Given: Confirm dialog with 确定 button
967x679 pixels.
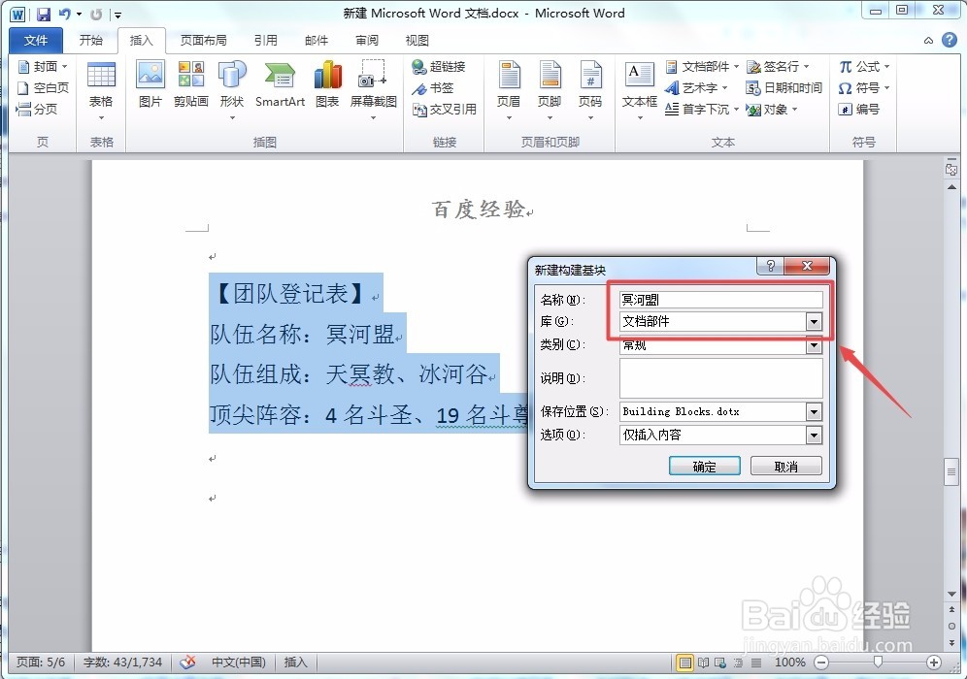Looking at the screenshot, I should [x=705, y=467].
